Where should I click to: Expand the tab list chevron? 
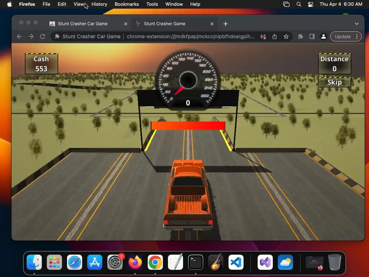(x=356, y=24)
